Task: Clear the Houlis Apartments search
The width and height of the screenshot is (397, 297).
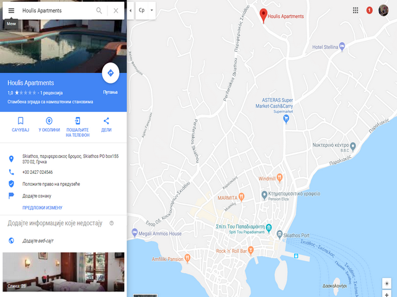Action: [x=116, y=11]
